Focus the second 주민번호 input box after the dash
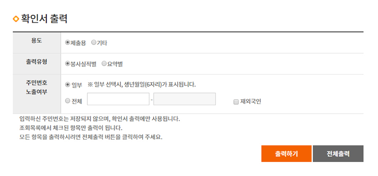Image resolution: width=378 pixels, height=176 pixels. [x=185, y=99]
